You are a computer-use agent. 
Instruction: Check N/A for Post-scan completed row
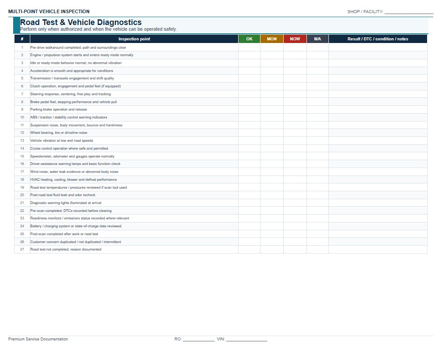coord(317,234)
